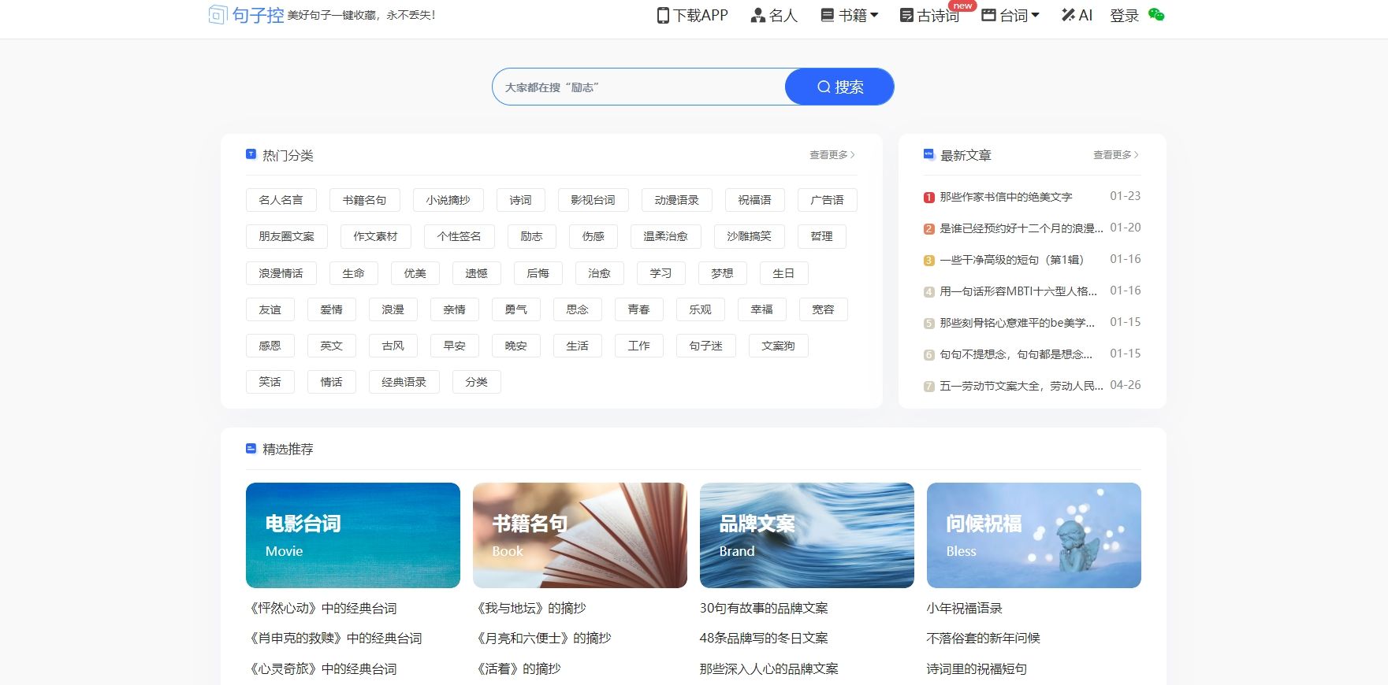Open the 经典语录 category tag
Screen dimensions: 1388x685
[404, 382]
